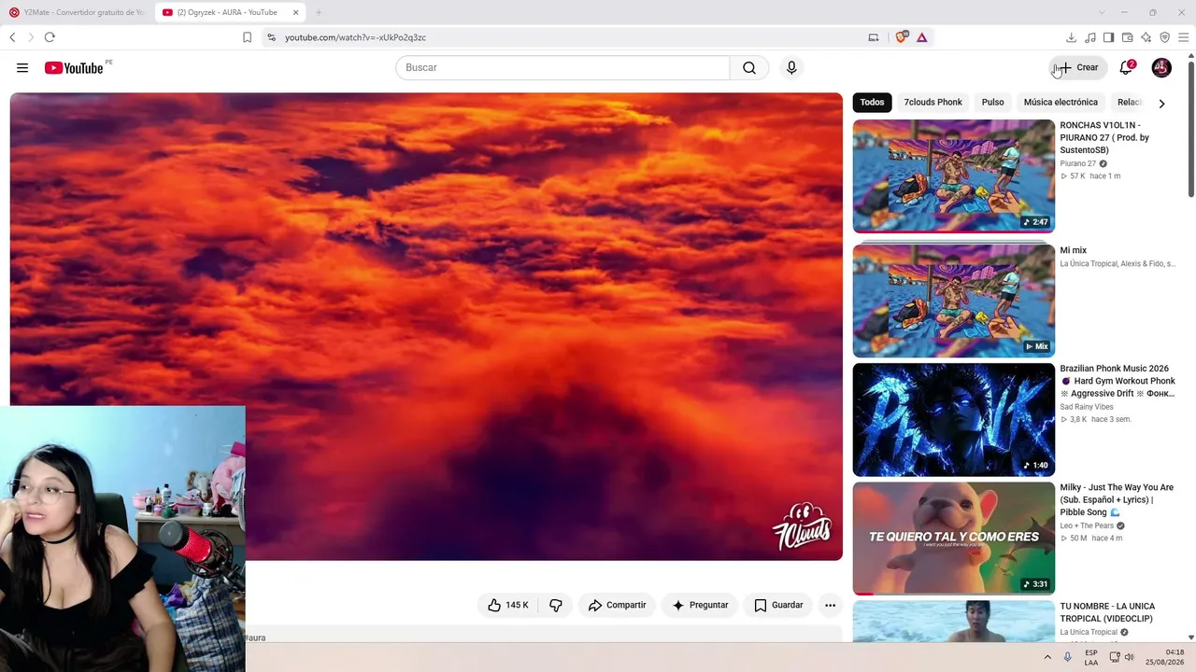Open the account avatar menu

[1161, 67]
